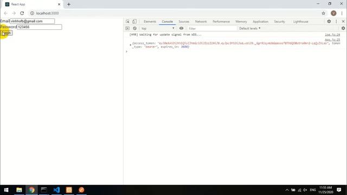This screenshot has width=347, height=195.
Task: Clear the console output
Action: coord(135,28)
